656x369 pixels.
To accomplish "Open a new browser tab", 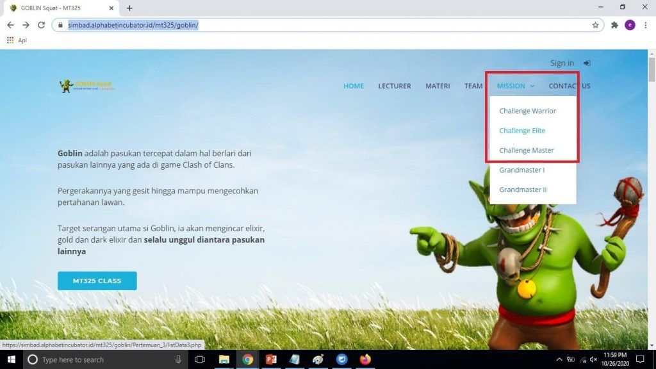I will (x=129, y=8).
